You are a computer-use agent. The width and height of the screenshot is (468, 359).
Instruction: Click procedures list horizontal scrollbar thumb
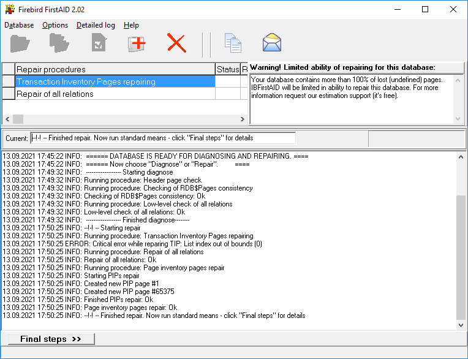coord(18,119)
